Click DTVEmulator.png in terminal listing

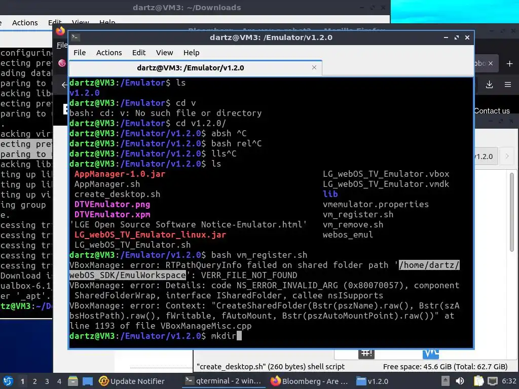[112, 205]
